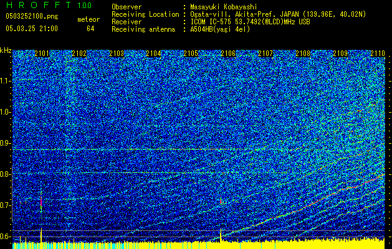
Task: Click the 2106 time marker
Action: [228, 54]
